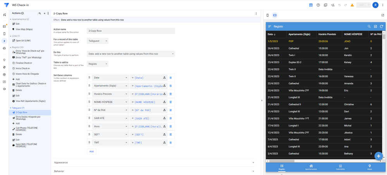Collapse the Links (1) group

(10, 36)
